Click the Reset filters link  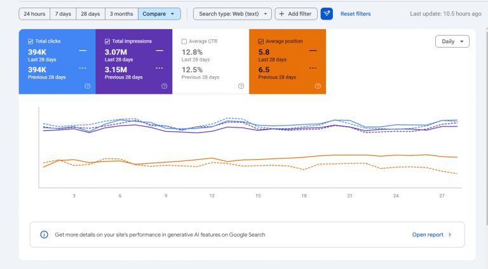click(x=355, y=14)
